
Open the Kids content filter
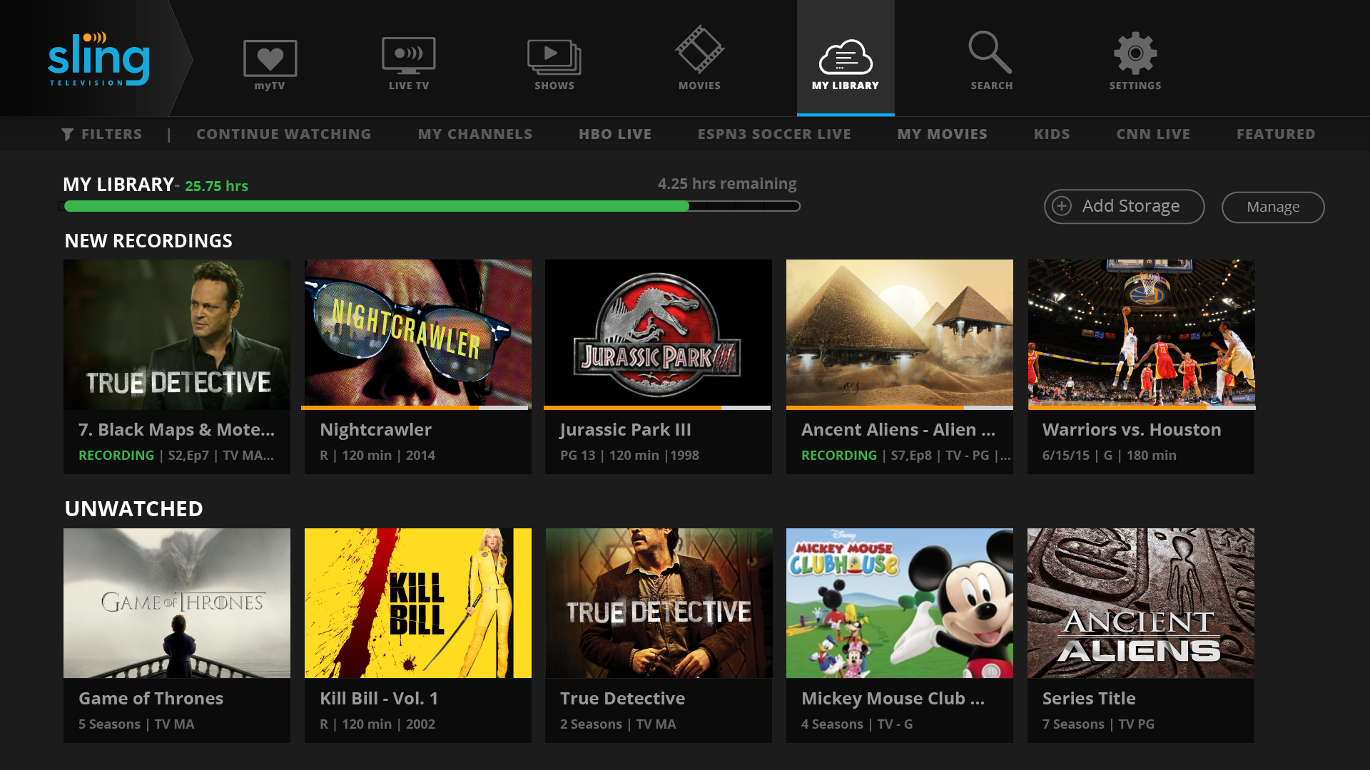coord(1052,133)
